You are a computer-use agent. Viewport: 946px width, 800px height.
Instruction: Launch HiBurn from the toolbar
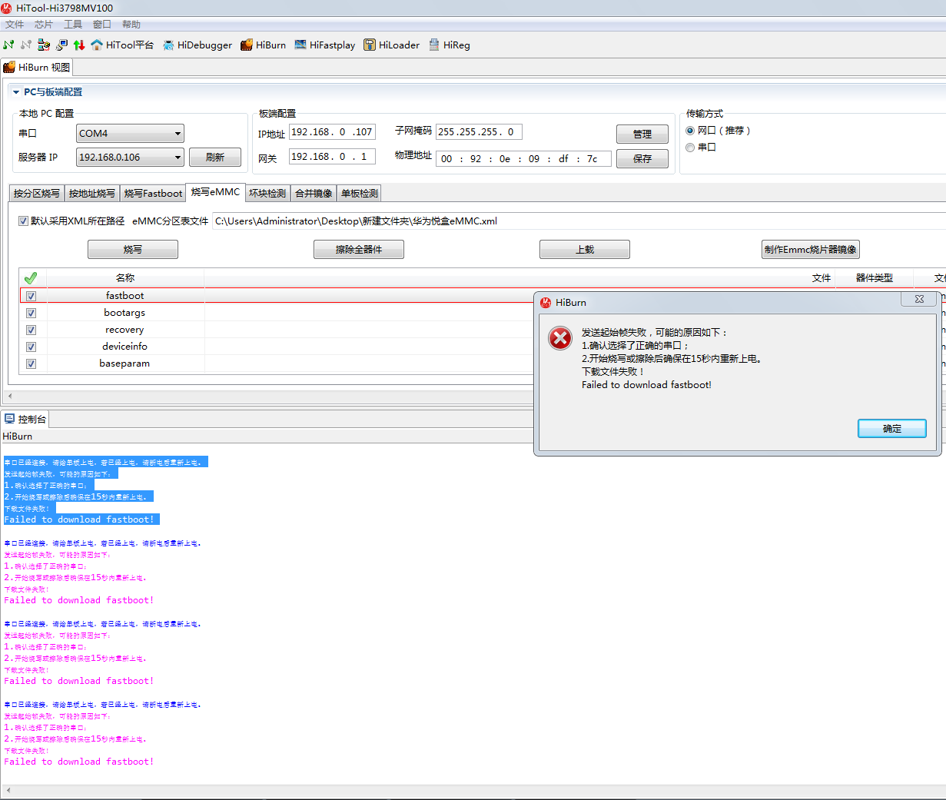coord(263,45)
